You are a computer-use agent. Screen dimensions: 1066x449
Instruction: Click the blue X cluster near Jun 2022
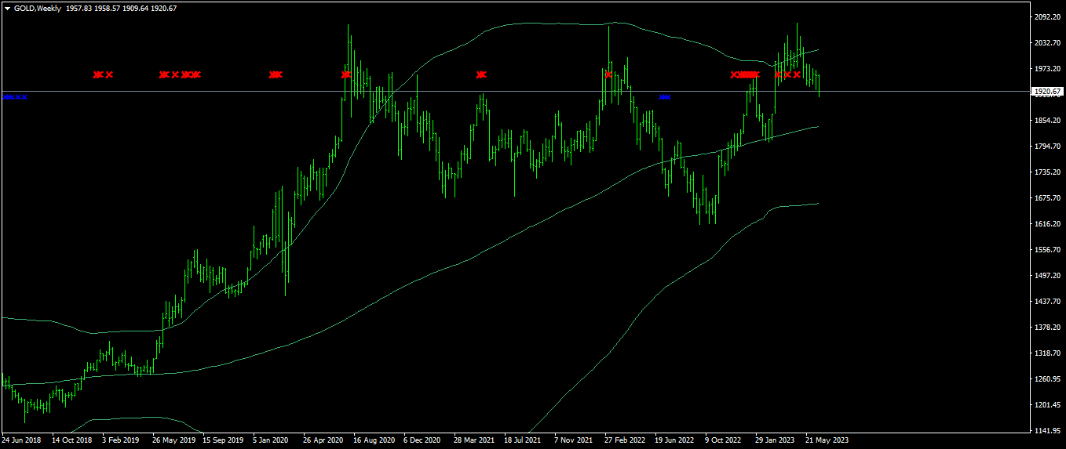665,97
